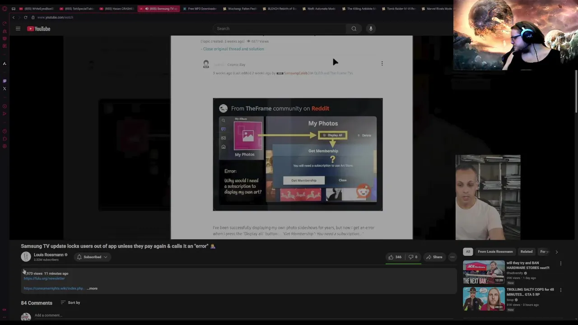Click the www.youtube.com/watch address bar

click(55, 17)
